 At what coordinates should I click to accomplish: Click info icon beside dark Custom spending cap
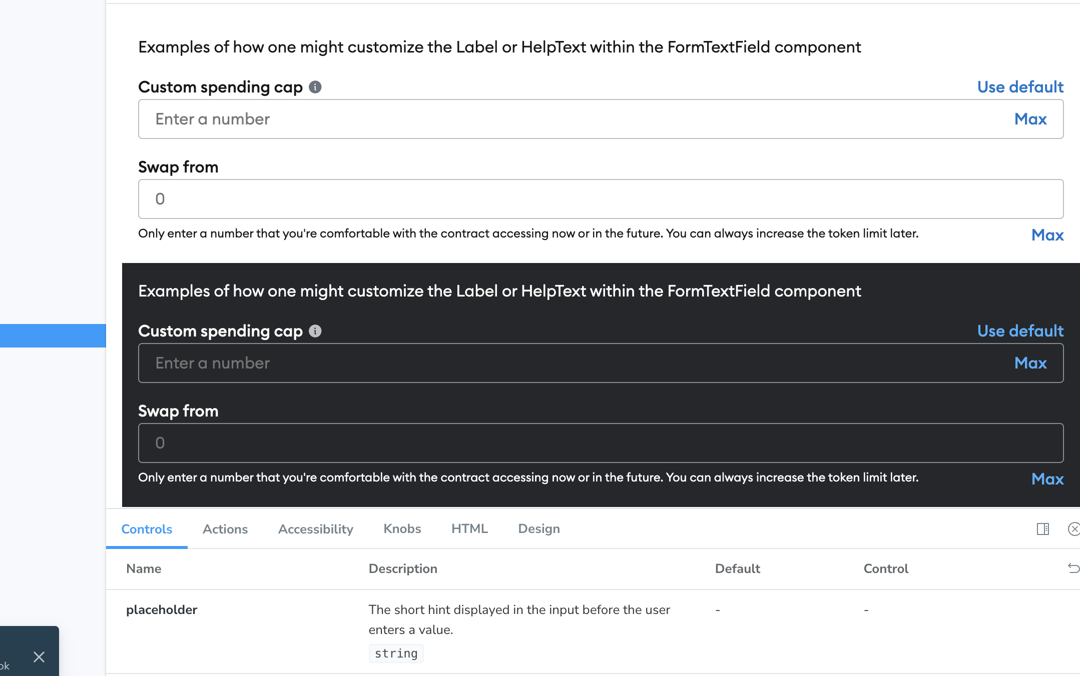(315, 331)
